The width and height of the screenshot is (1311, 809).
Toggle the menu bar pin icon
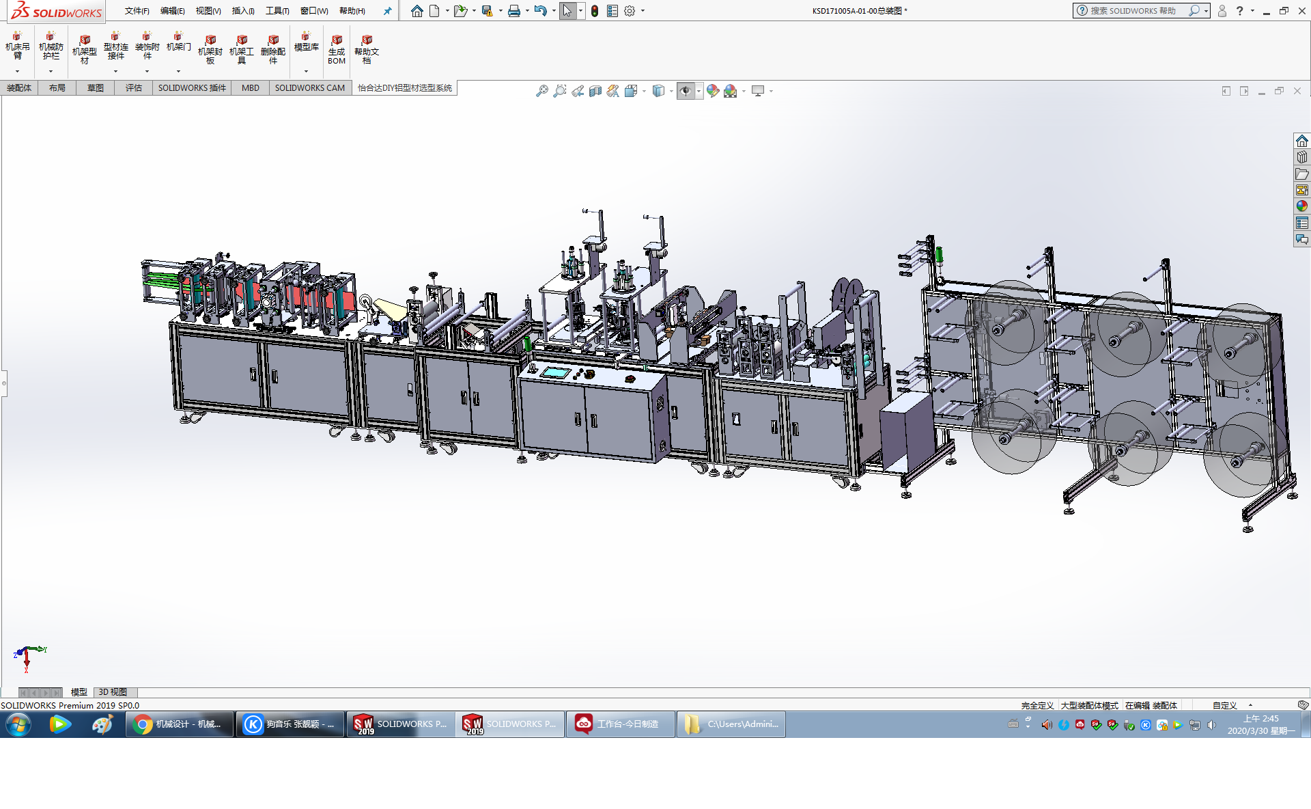pos(387,11)
